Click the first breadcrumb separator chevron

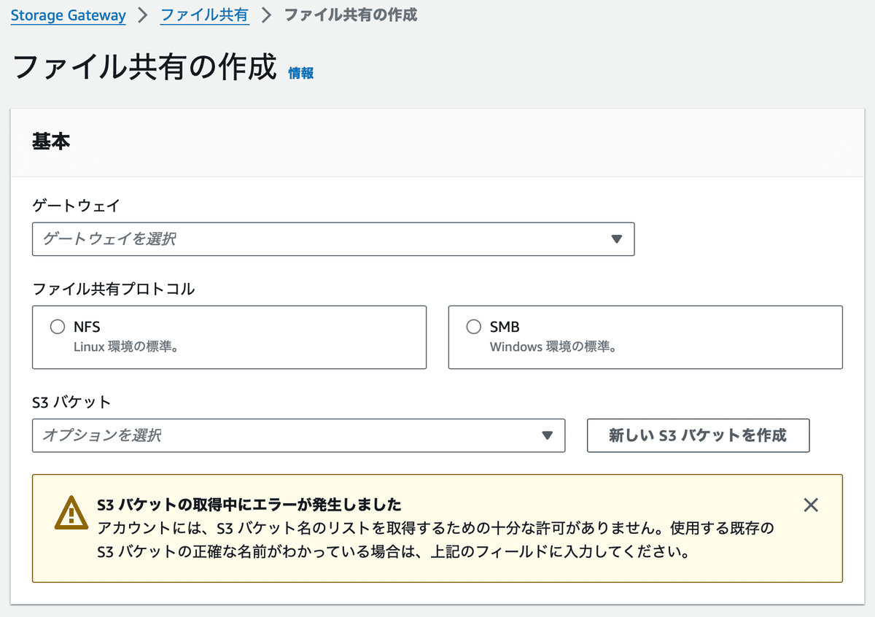click(x=143, y=15)
